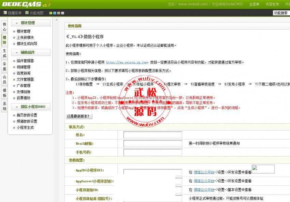Open 主菜单 in top navigation
290x202 pixels.
[x=254, y=4]
